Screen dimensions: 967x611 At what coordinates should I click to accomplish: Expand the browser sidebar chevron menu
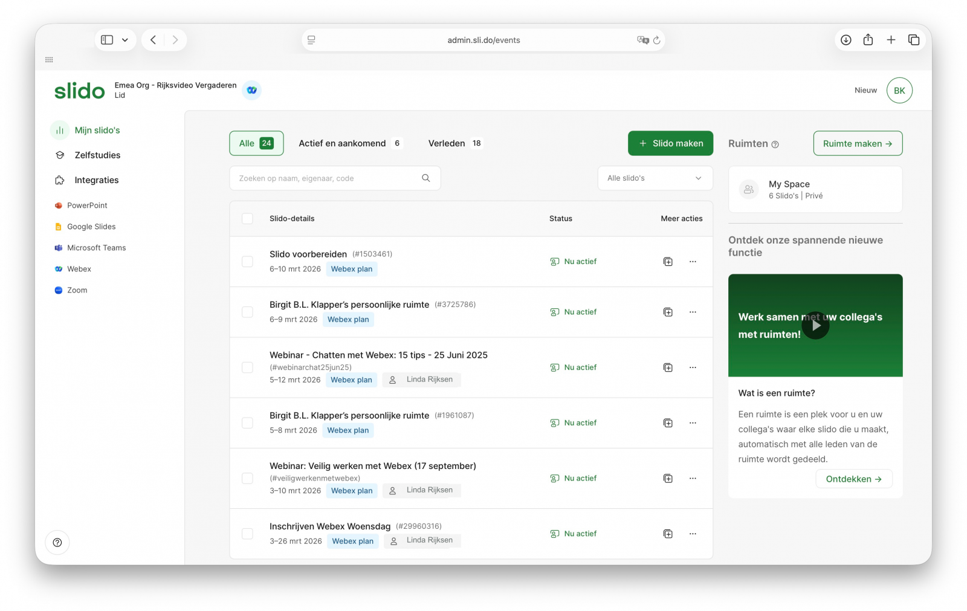tap(125, 39)
